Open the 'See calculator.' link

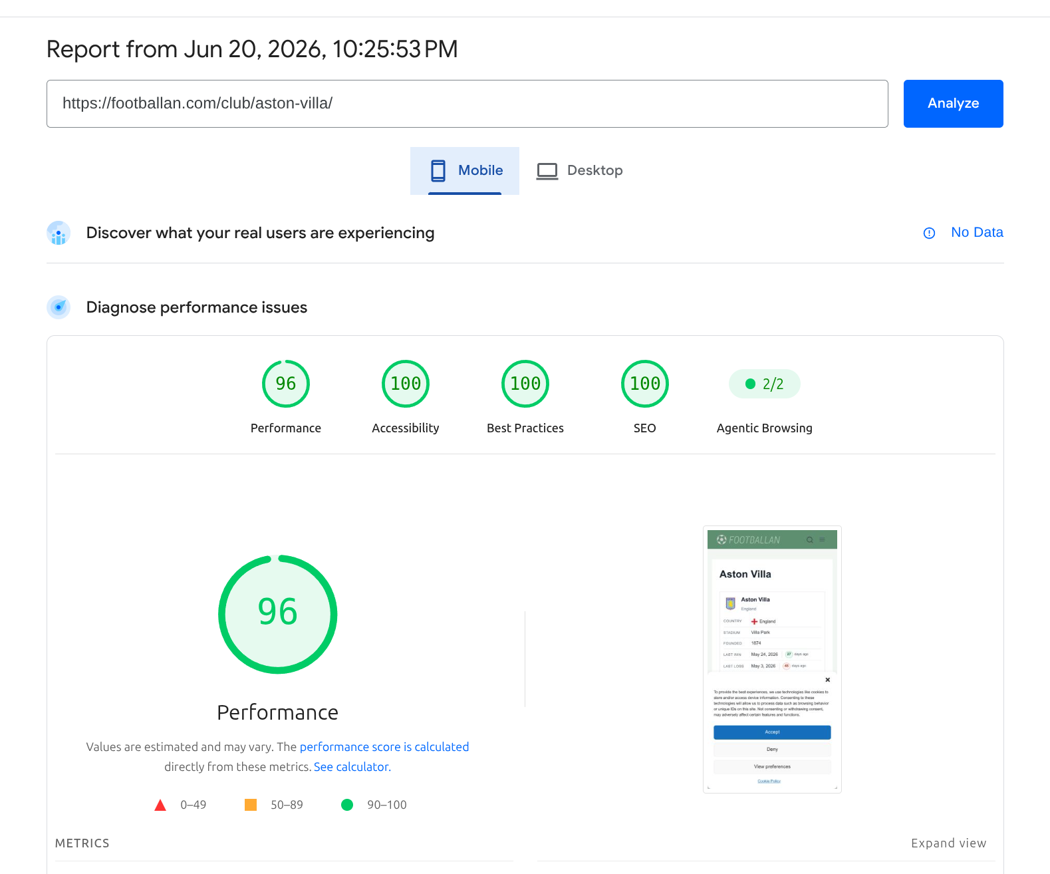click(352, 767)
